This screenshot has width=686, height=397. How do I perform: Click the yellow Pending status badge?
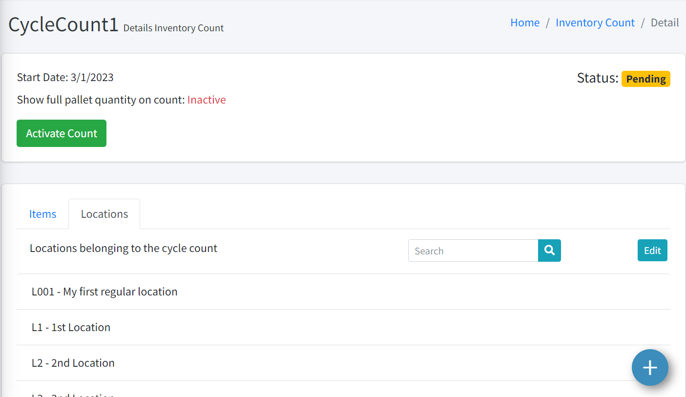pyautogui.click(x=645, y=79)
